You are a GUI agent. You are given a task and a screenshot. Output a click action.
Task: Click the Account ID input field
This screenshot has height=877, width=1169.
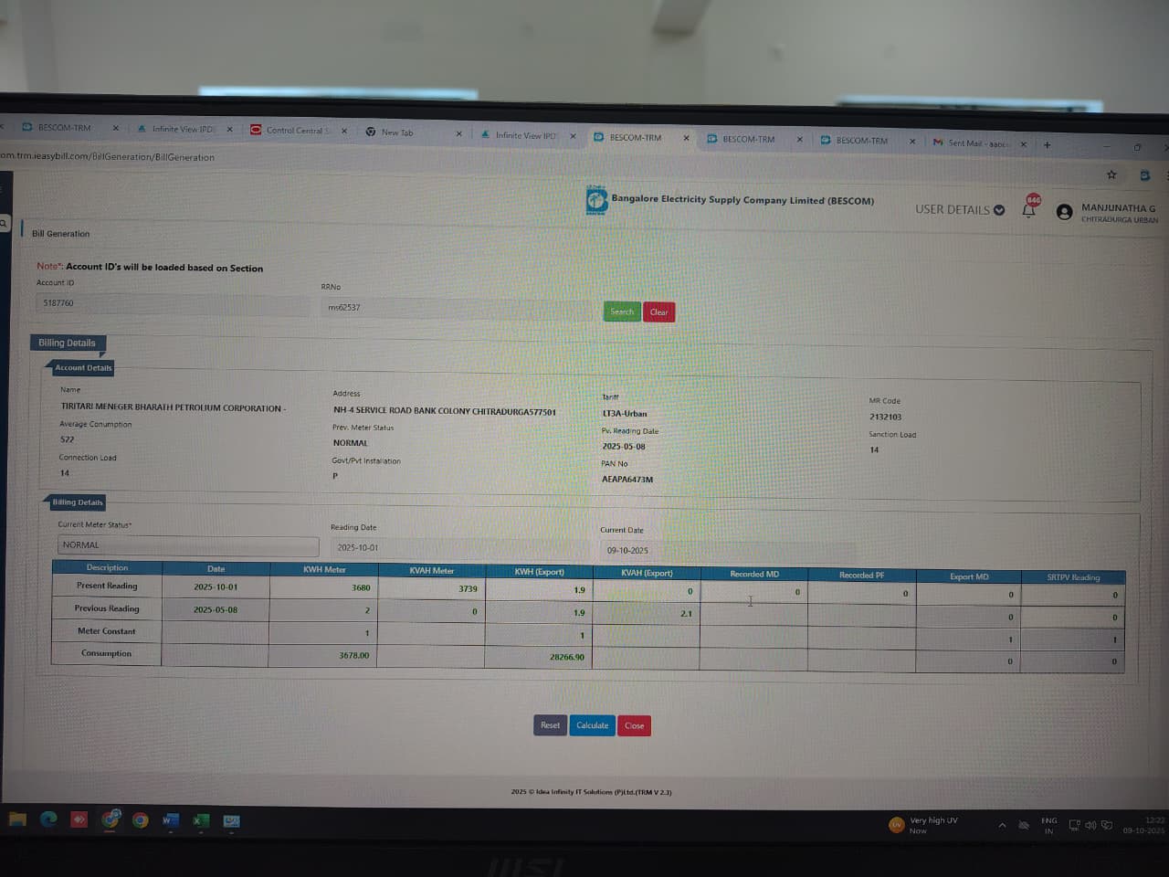click(174, 303)
